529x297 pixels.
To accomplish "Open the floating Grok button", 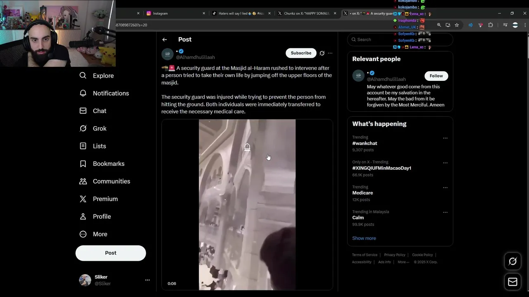I will tap(512, 261).
